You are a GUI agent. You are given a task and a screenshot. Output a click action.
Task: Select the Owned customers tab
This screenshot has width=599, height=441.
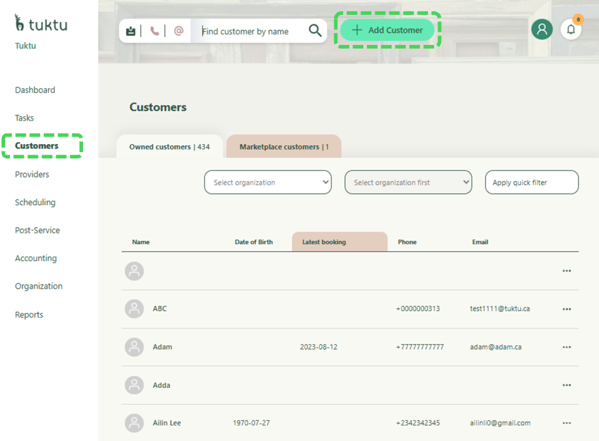(169, 147)
